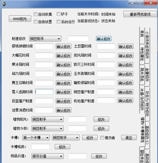Click the 雪人逃跑时间 input field
158x163 pixels.
pyautogui.click(x=44, y=92)
